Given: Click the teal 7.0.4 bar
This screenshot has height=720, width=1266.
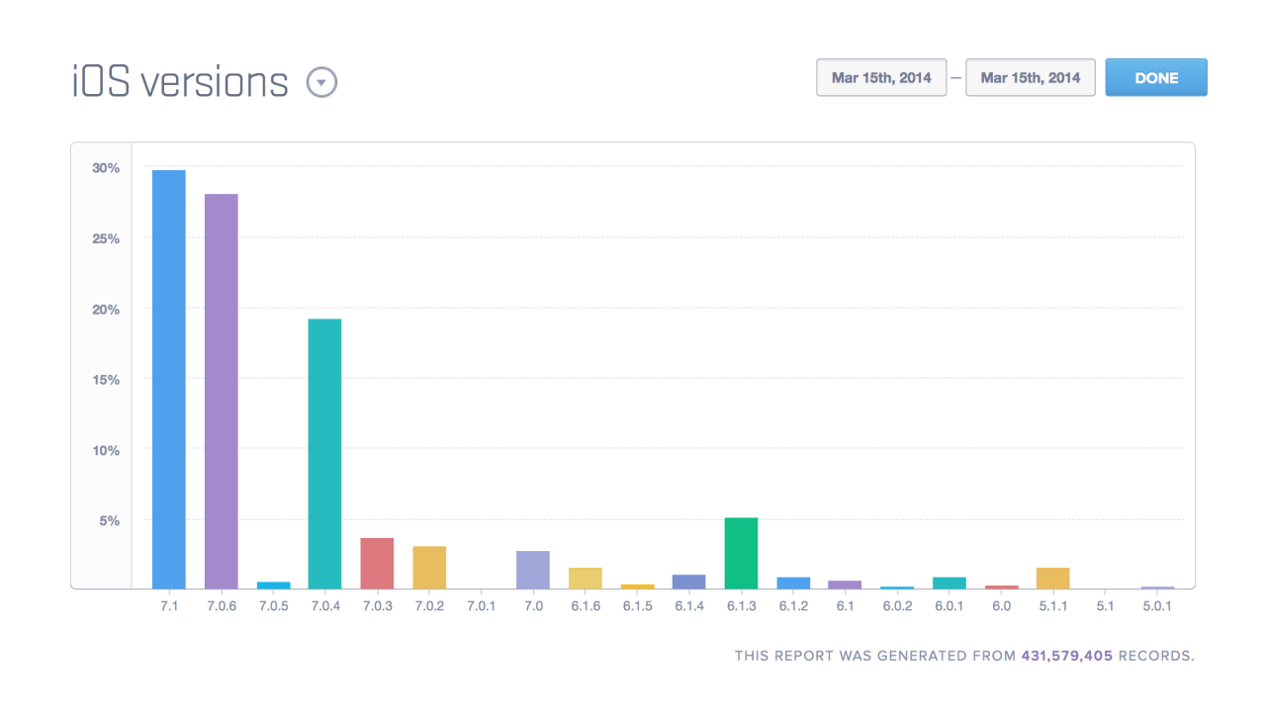Looking at the screenshot, I should pyautogui.click(x=324, y=454).
